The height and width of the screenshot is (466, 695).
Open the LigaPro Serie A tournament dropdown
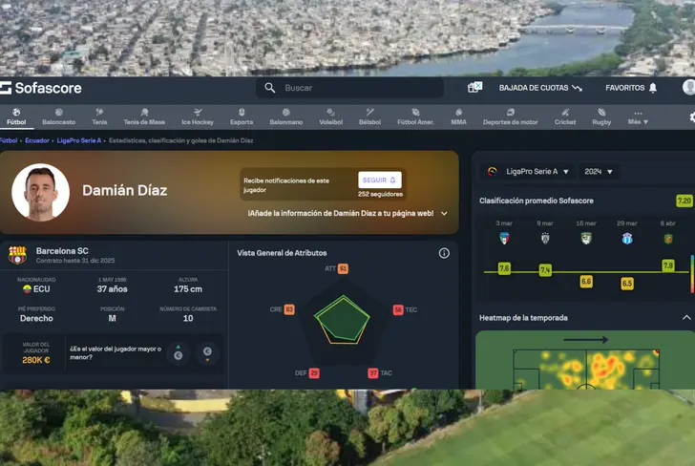coord(528,172)
